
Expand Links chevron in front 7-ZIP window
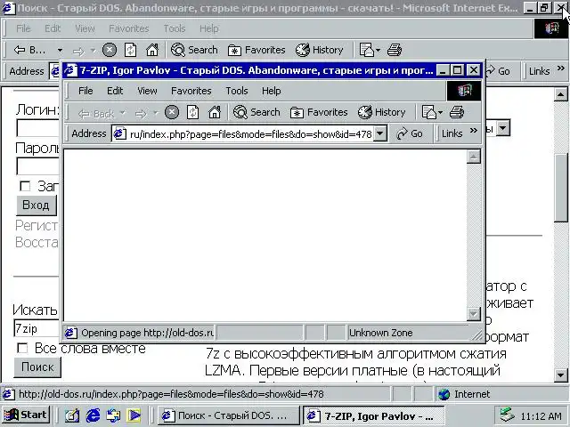[473, 131]
